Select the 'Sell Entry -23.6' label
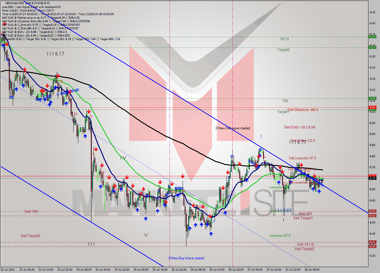380x273 pixels. [x=303, y=141]
